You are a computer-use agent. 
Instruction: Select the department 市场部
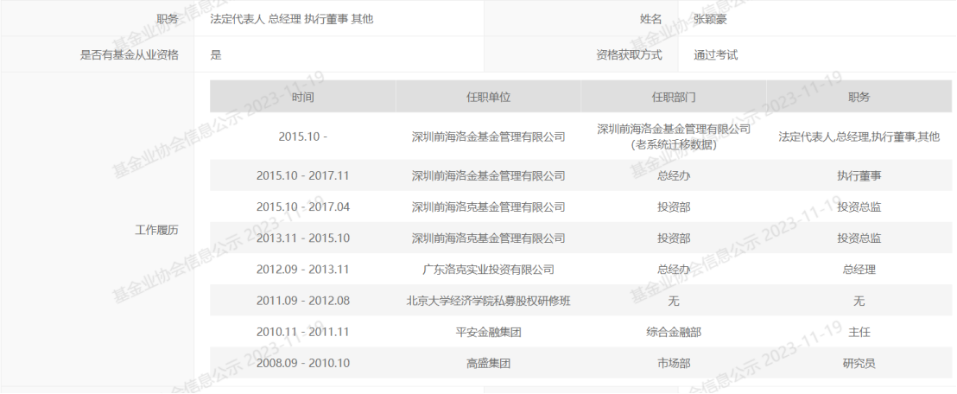tap(674, 364)
